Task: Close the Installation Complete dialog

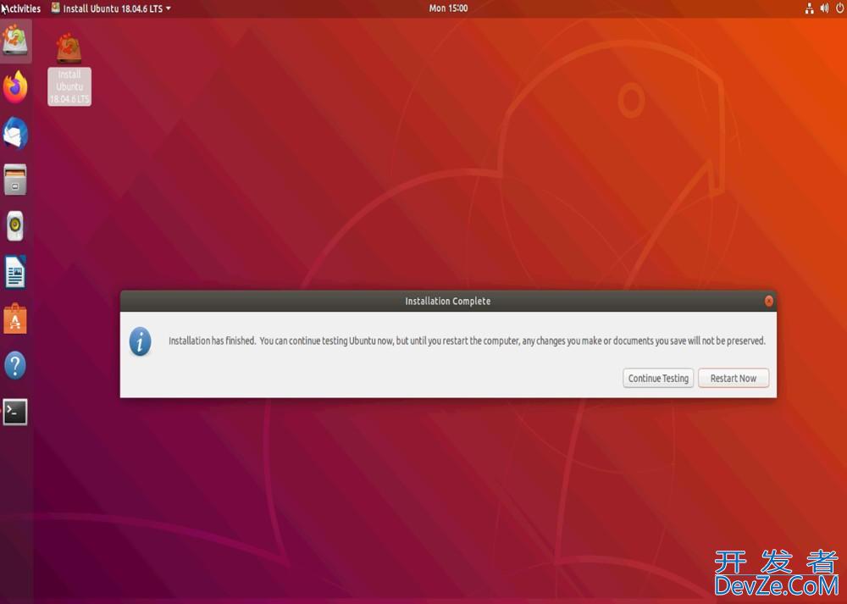Action: click(769, 302)
